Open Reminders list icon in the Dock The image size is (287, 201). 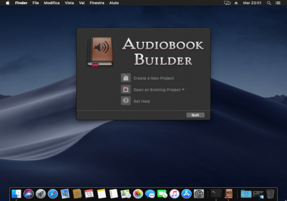(x=113, y=194)
